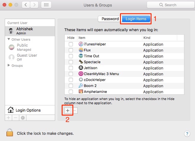
Task: Check the Hide box for Amphetamine
Action: (x=71, y=92)
